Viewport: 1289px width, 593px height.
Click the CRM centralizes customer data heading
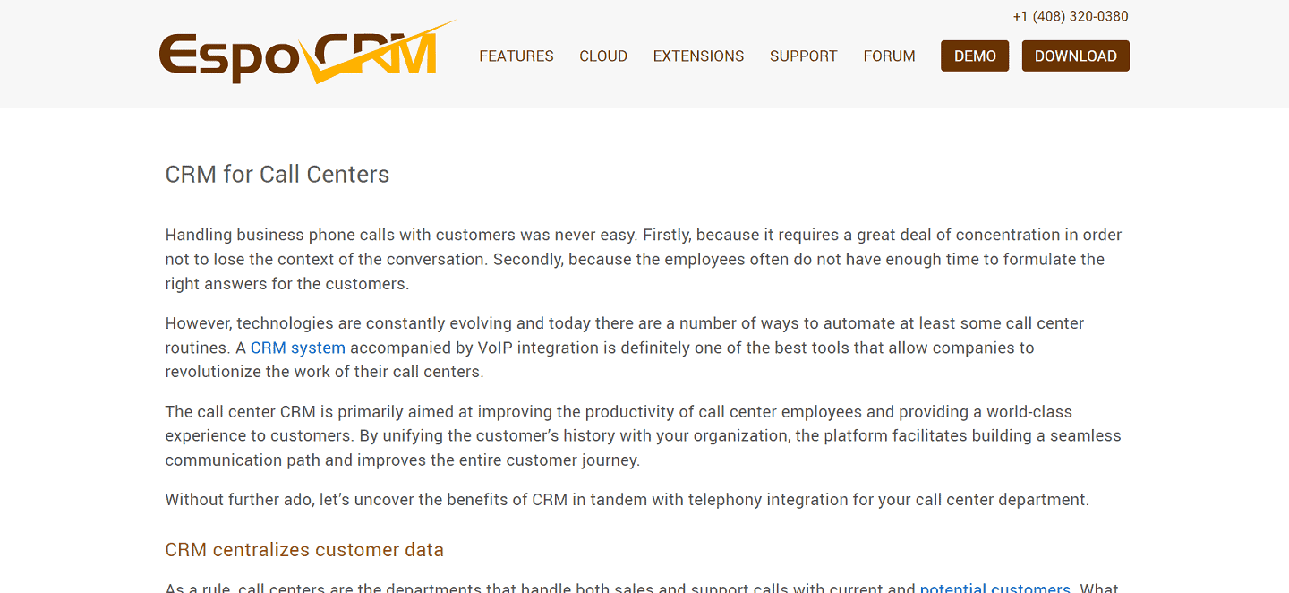(x=303, y=549)
